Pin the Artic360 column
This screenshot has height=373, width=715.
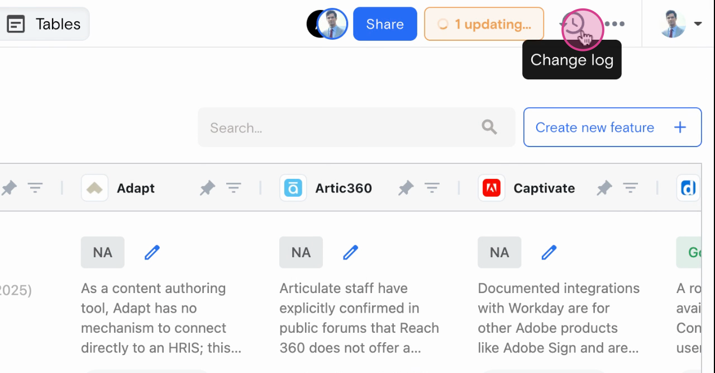tap(406, 188)
